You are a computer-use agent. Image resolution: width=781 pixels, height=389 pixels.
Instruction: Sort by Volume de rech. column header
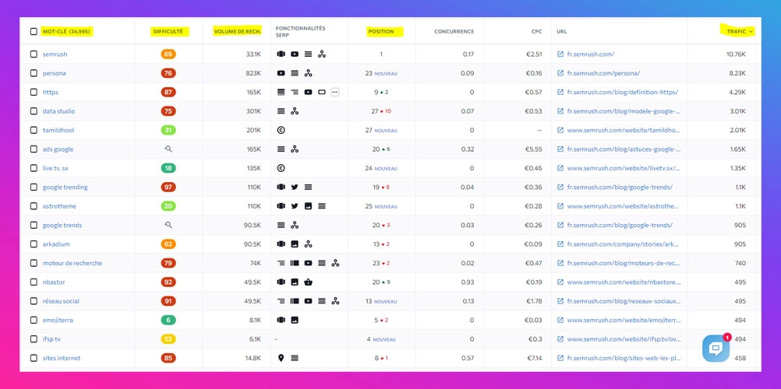tap(237, 31)
